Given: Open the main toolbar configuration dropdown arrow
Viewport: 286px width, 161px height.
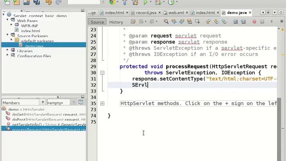Looking at the screenshot, I should (x=103, y=2).
